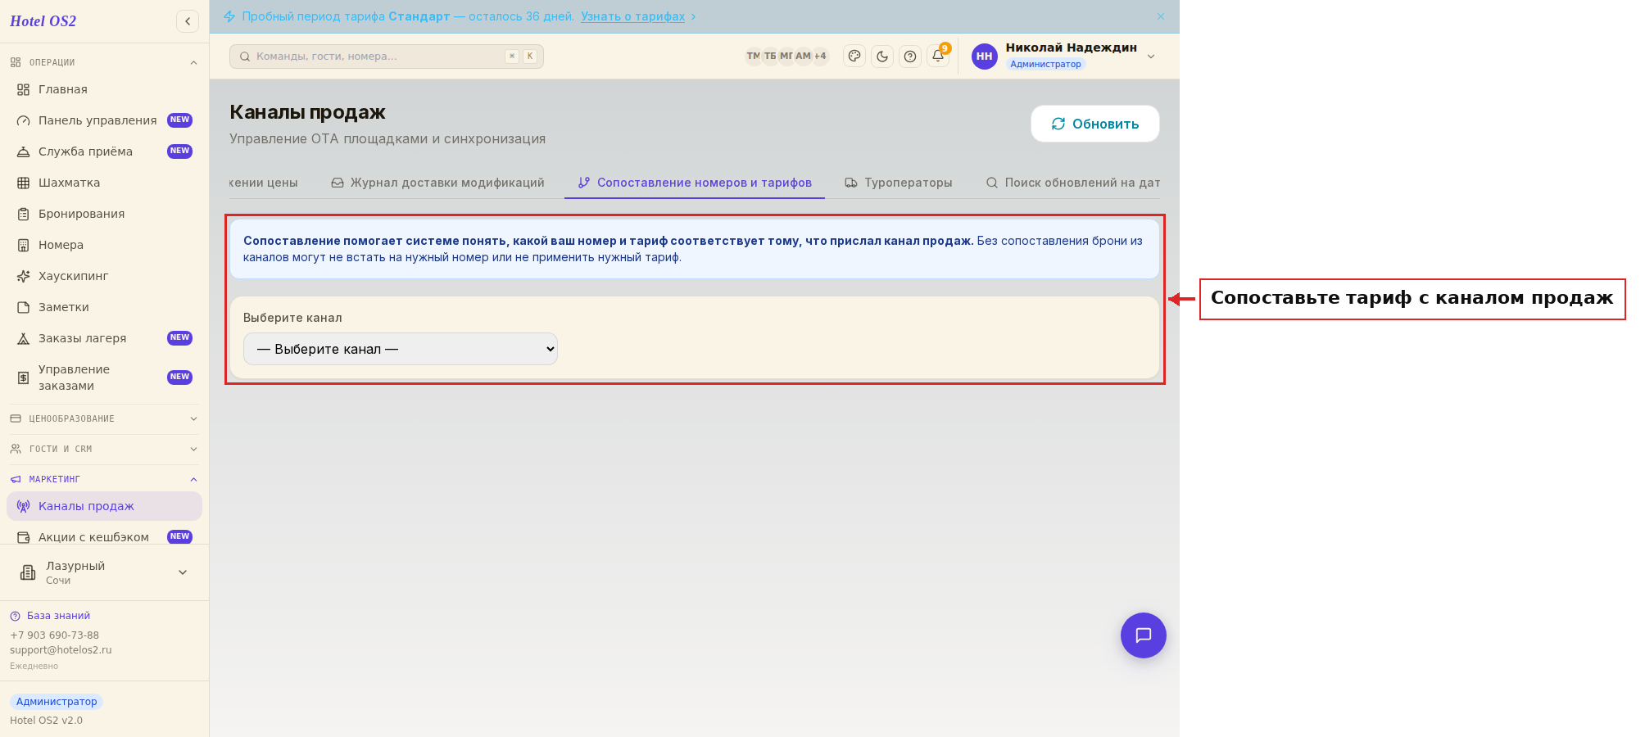
Task: Select Каналы продаж in sidebar
Action: 104,506
